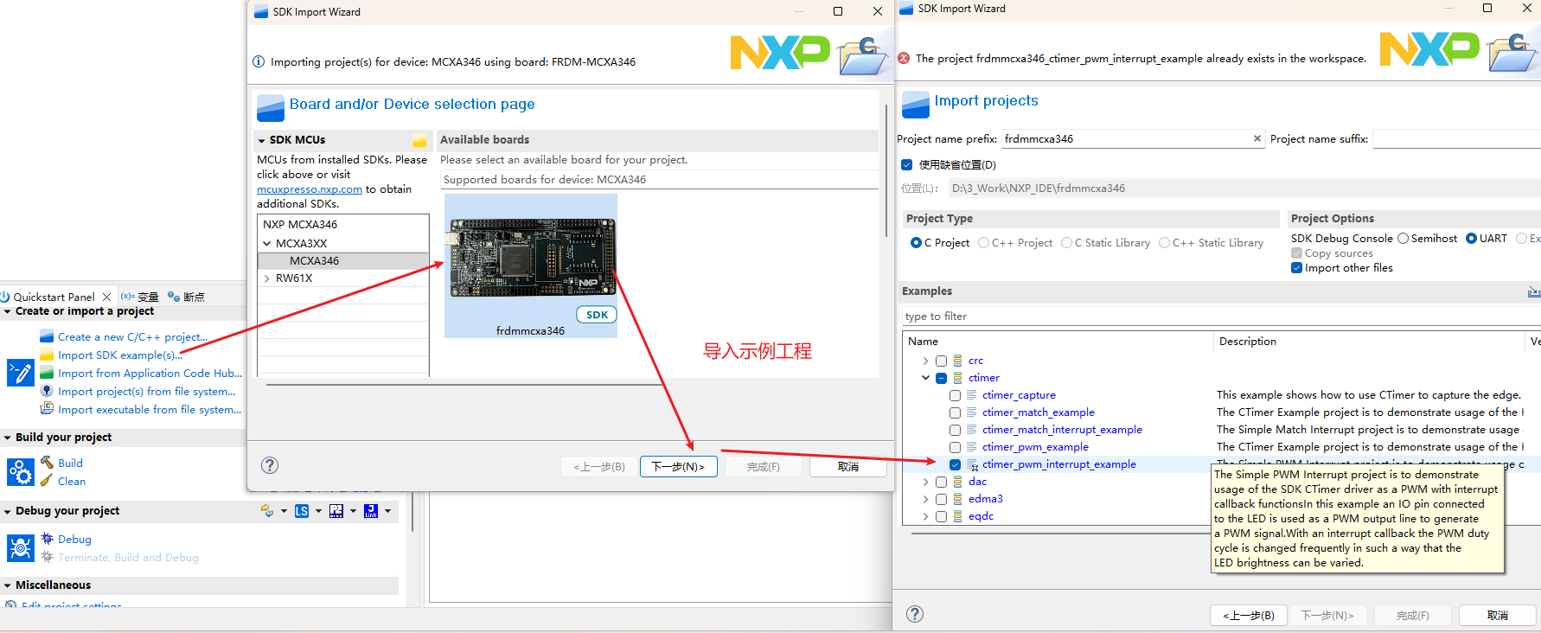The height and width of the screenshot is (633, 1541).
Task: Click the large blue gears build icon
Action: [20, 472]
